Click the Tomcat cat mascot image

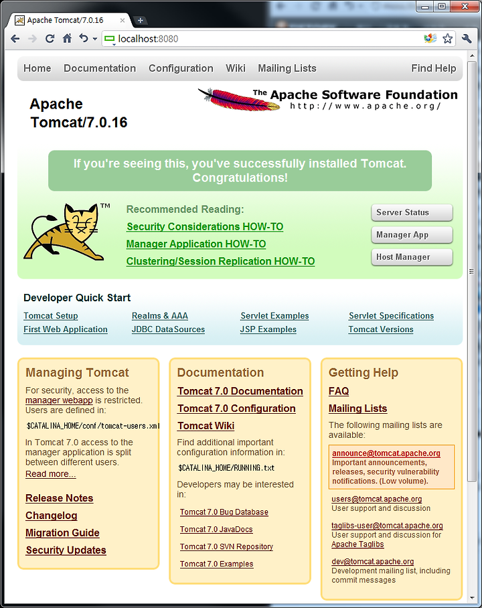(67, 232)
